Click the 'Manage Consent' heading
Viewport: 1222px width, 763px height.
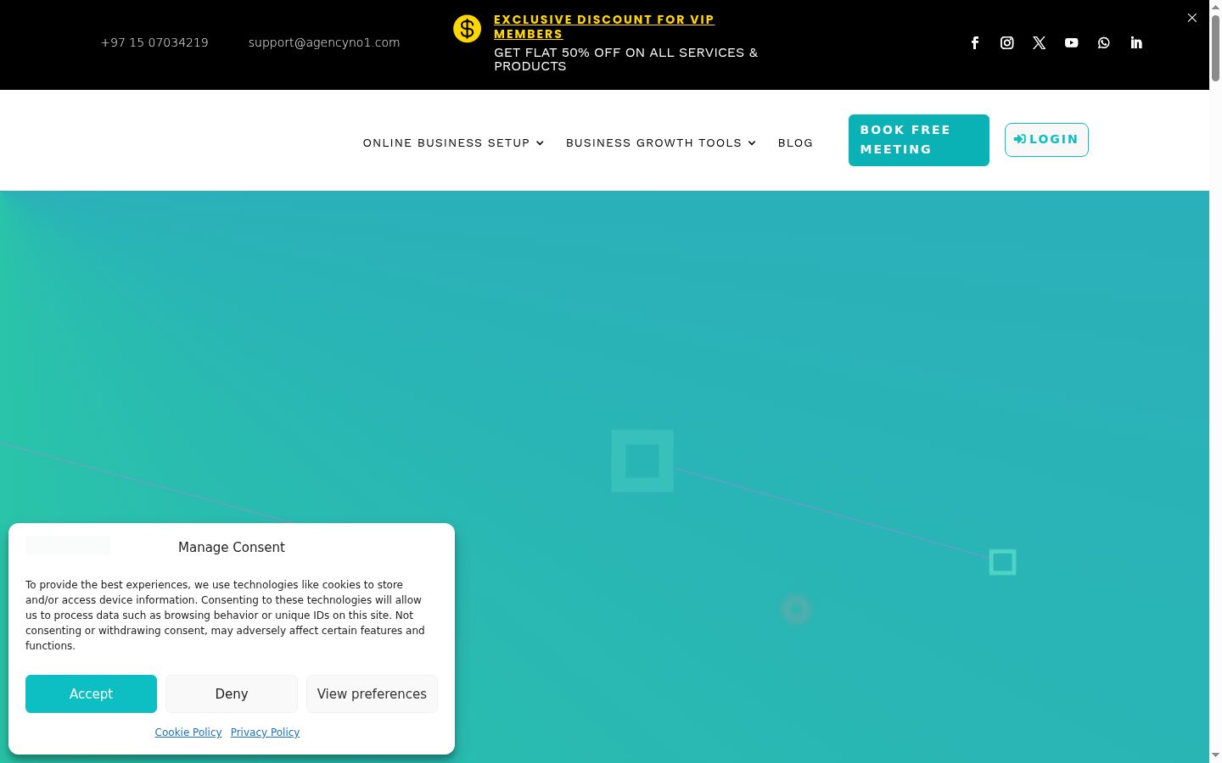[232, 548]
